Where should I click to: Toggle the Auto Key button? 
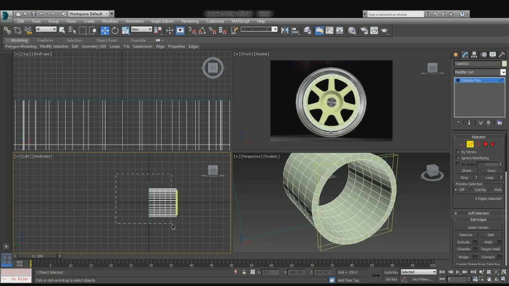(391, 272)
